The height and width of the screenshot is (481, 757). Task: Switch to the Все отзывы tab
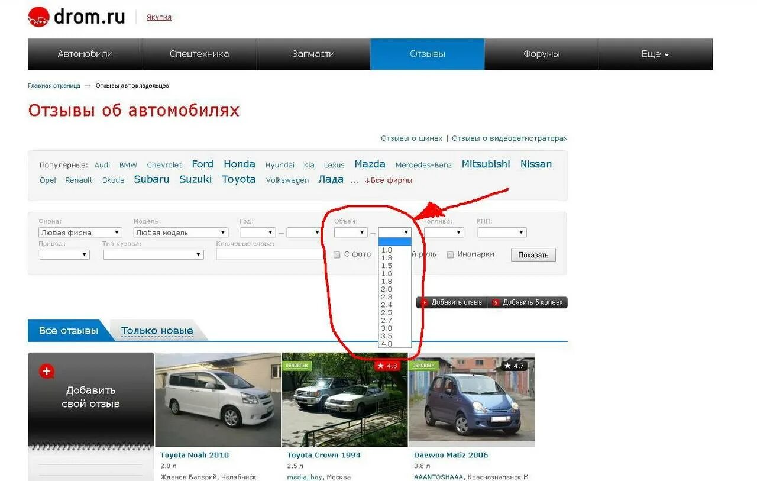(x=69, y=331)
